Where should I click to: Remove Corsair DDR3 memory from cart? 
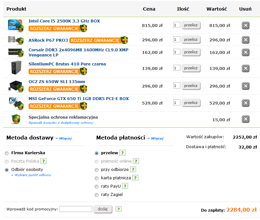(246, 52)
